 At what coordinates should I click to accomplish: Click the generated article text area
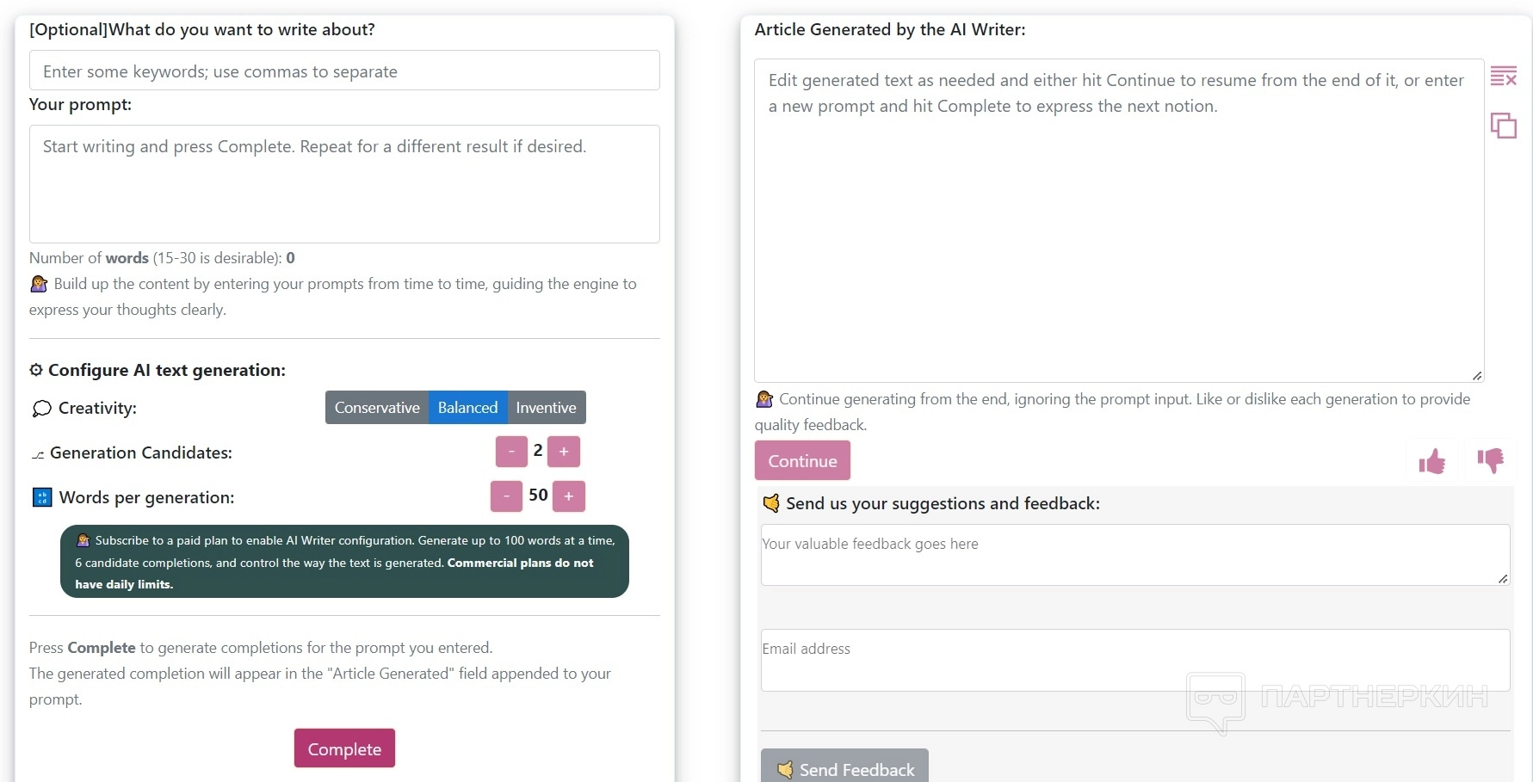(x=1119, y=220)
